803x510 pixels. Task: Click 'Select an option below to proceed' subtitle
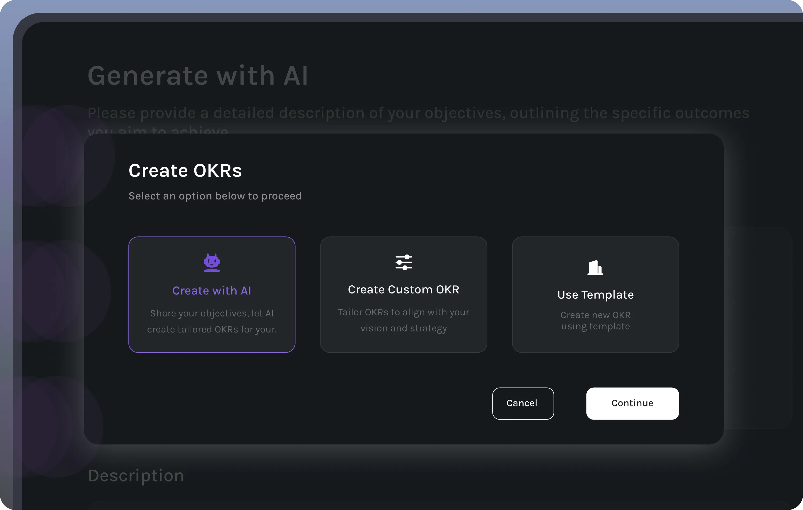pyautogui.click(x=215, y=196)
